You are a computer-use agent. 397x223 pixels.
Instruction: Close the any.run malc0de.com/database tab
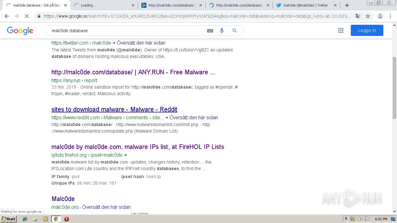tap(200, 5)
